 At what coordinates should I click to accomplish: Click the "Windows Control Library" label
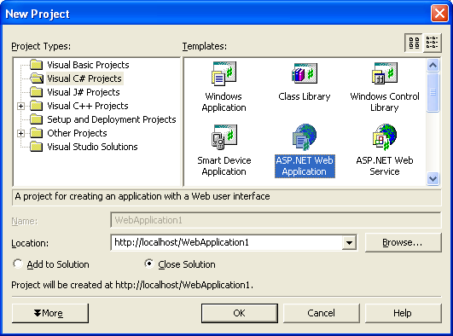coord(385,101)
